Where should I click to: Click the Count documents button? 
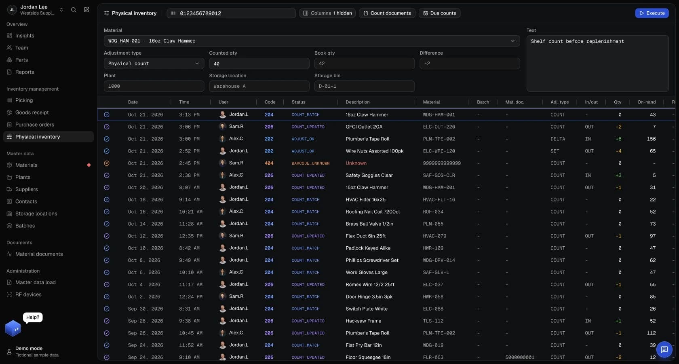click(x=387, y=13)
